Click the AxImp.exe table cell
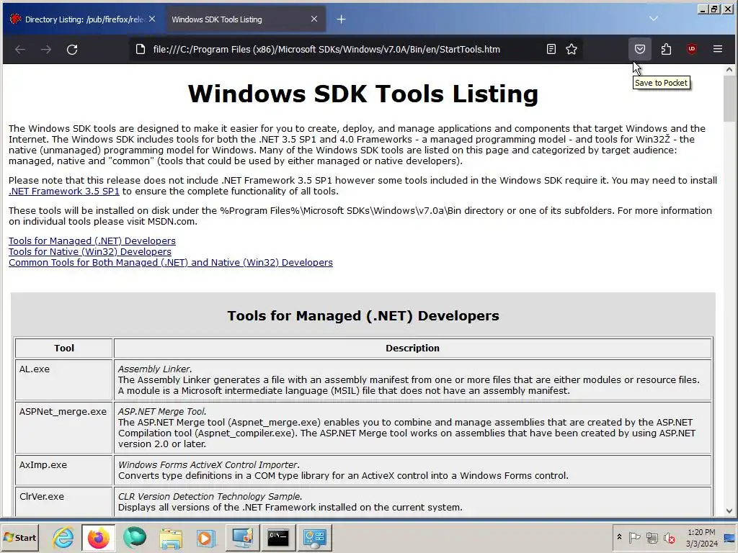The width and height of the screenshot is (738, 553). point(63,469)
